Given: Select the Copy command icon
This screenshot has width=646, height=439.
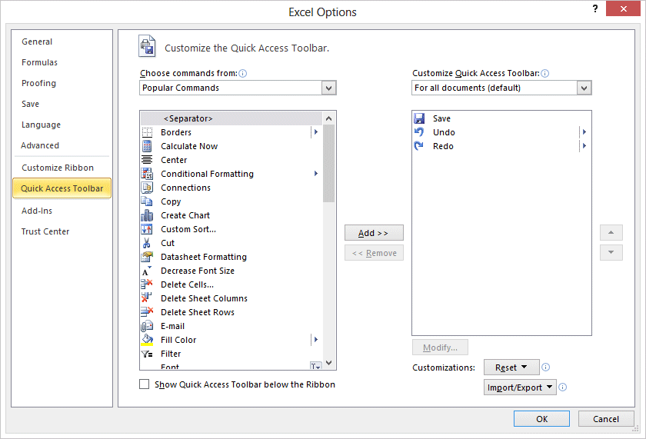Looking at the screenshot, I should [x=147, y=201].
